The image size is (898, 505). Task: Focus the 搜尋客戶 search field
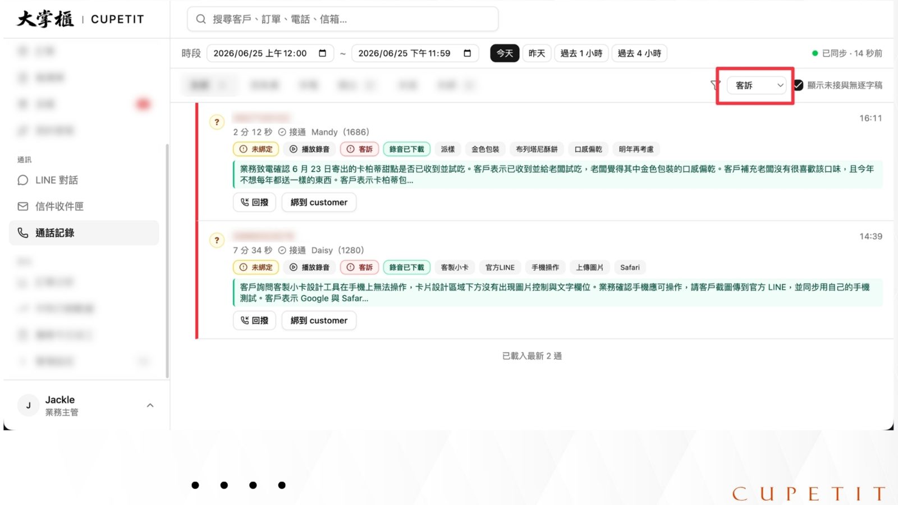[343, 19]
